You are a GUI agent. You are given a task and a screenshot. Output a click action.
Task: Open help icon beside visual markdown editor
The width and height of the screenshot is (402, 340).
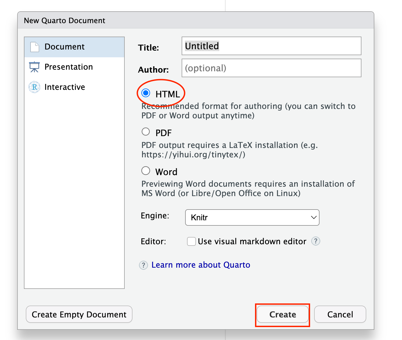315,241
